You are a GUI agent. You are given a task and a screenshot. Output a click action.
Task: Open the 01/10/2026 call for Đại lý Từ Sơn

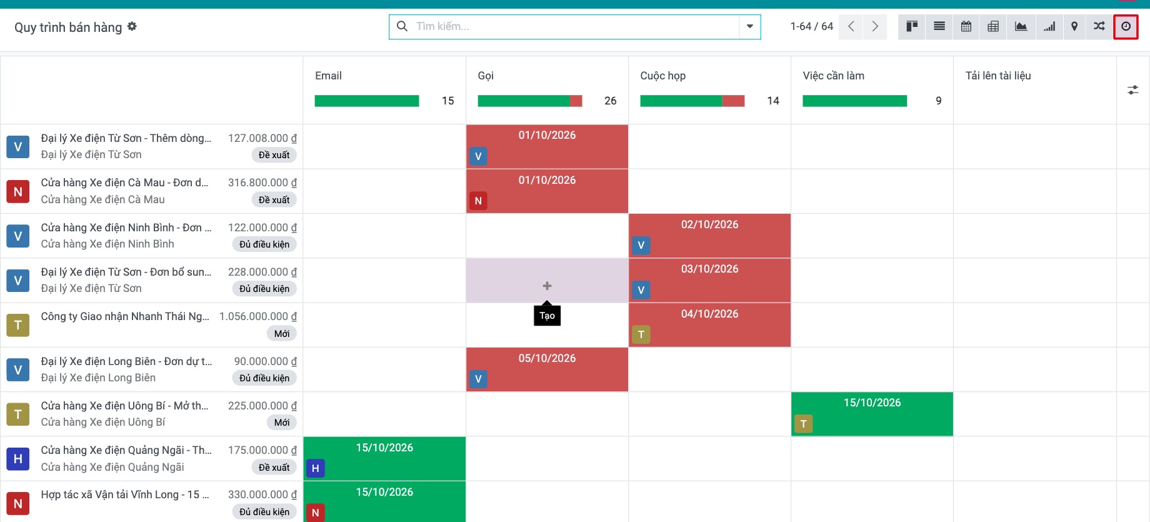[x=547, y=147]
